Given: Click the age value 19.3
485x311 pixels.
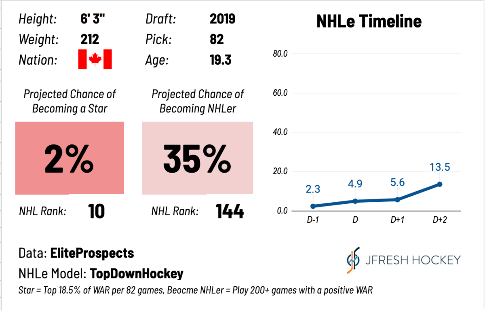Looking at the screenshot, I should click(x=221, y=60).
